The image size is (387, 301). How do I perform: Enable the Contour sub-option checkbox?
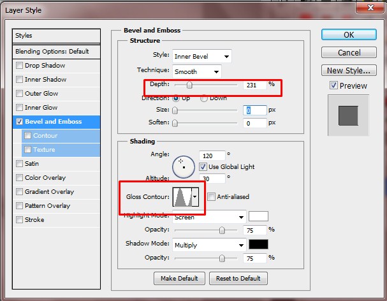point(27,136)
